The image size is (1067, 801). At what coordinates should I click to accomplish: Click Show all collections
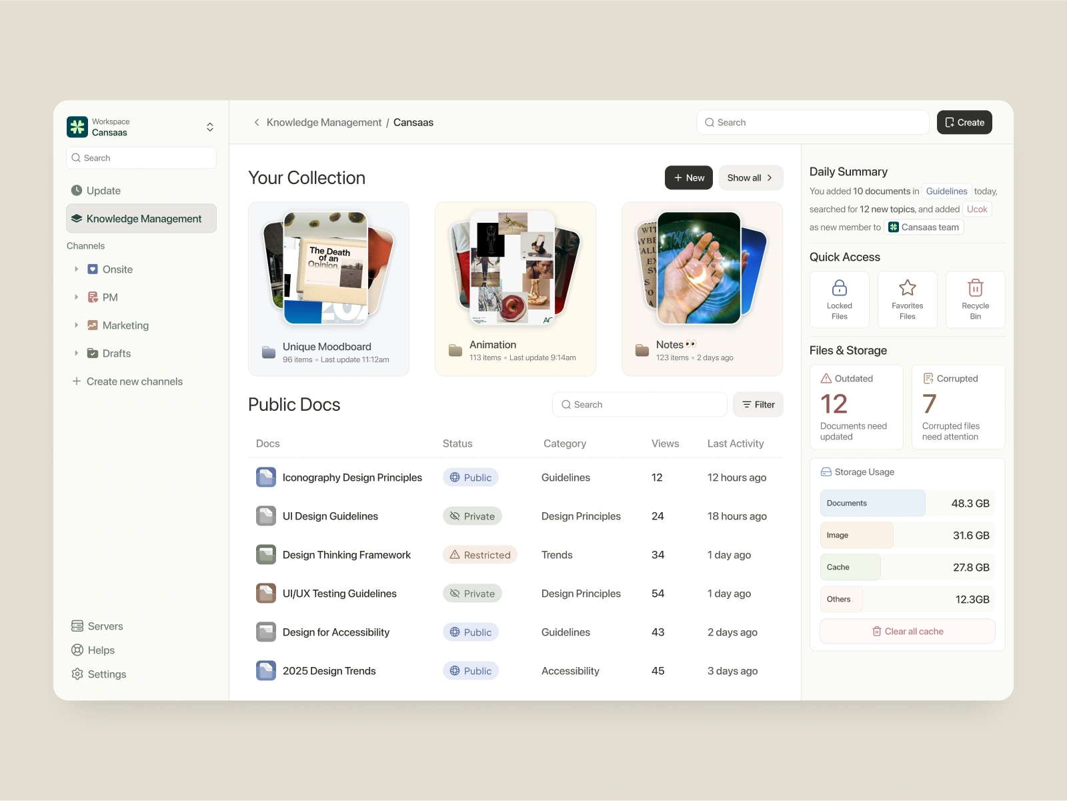[751, 178]
